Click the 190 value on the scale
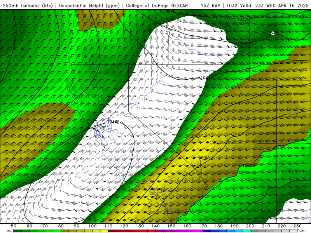 (x=234, y=226)
